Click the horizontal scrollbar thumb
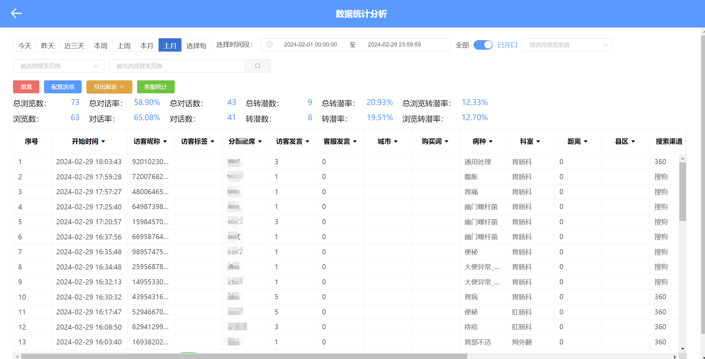 pos(244,357)
